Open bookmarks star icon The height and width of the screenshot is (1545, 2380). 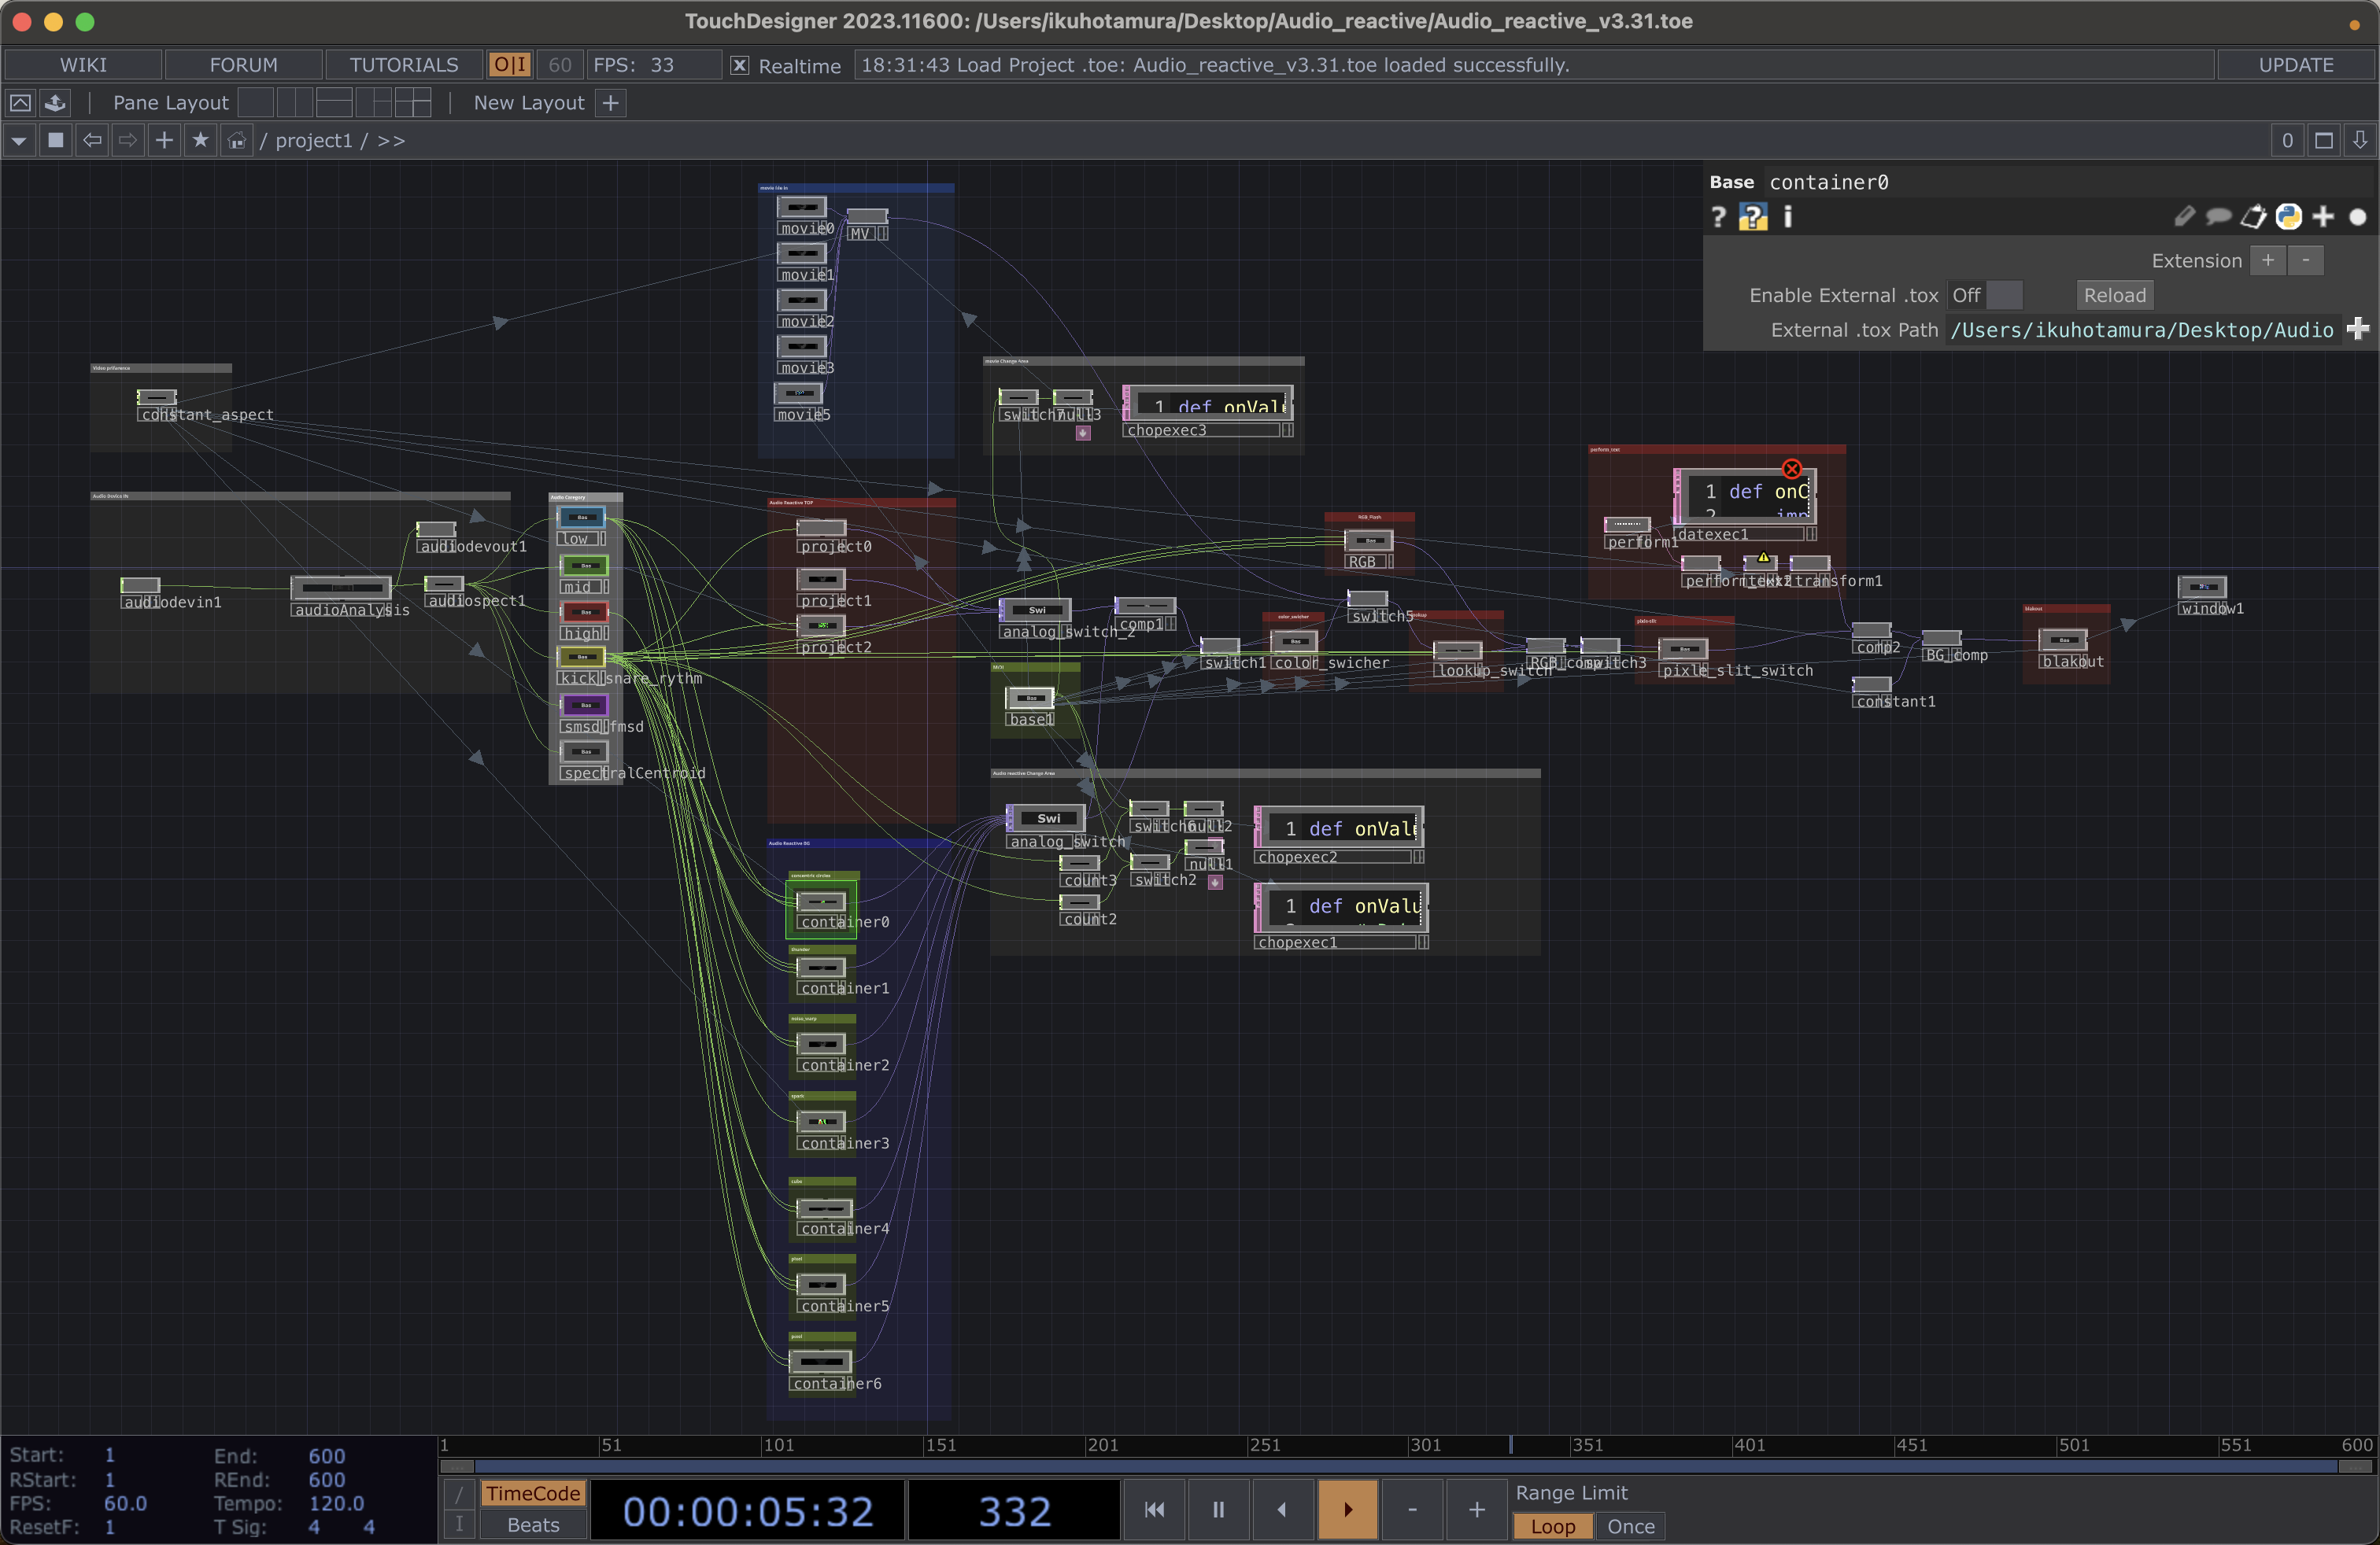tap(200, 141)
